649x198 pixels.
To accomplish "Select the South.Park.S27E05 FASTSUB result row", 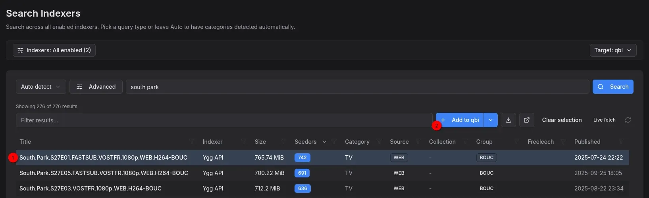I will coord(104,173).
